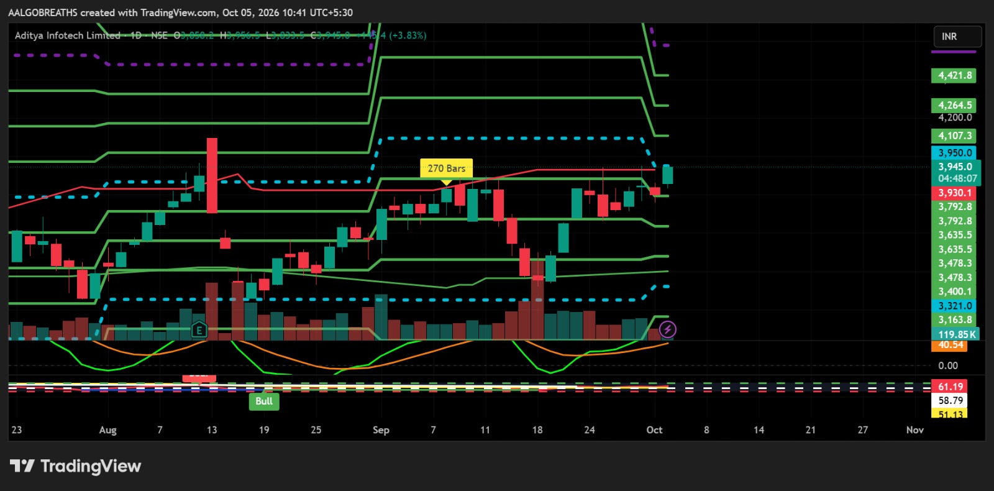Click the '13' date on the time axis

pos(212,430)
